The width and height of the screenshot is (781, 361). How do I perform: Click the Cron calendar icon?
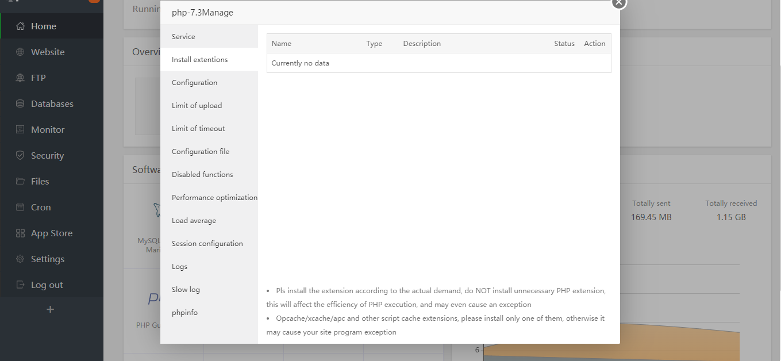[x=20, y=207]
